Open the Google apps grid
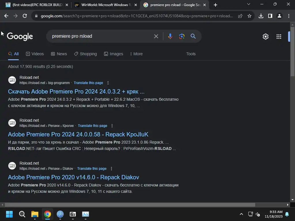295x221 pixels. click(279, 37)
